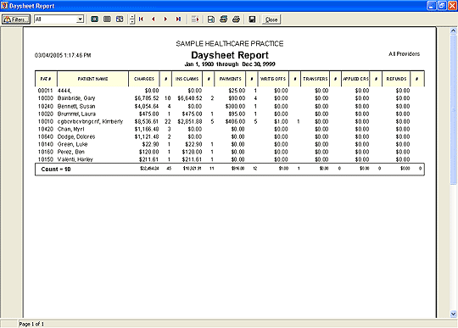
Task: Minimize the Daysheet Report window
Action: [x=432, y=6]
